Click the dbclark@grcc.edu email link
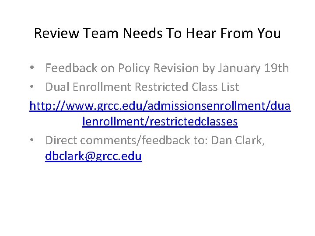 pyautogui.click(x=93, y=156)
